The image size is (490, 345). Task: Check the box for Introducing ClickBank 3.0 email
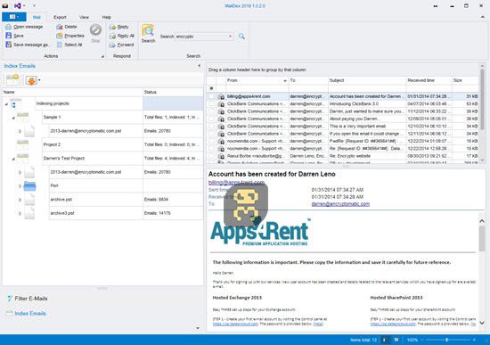coord(211,103)
